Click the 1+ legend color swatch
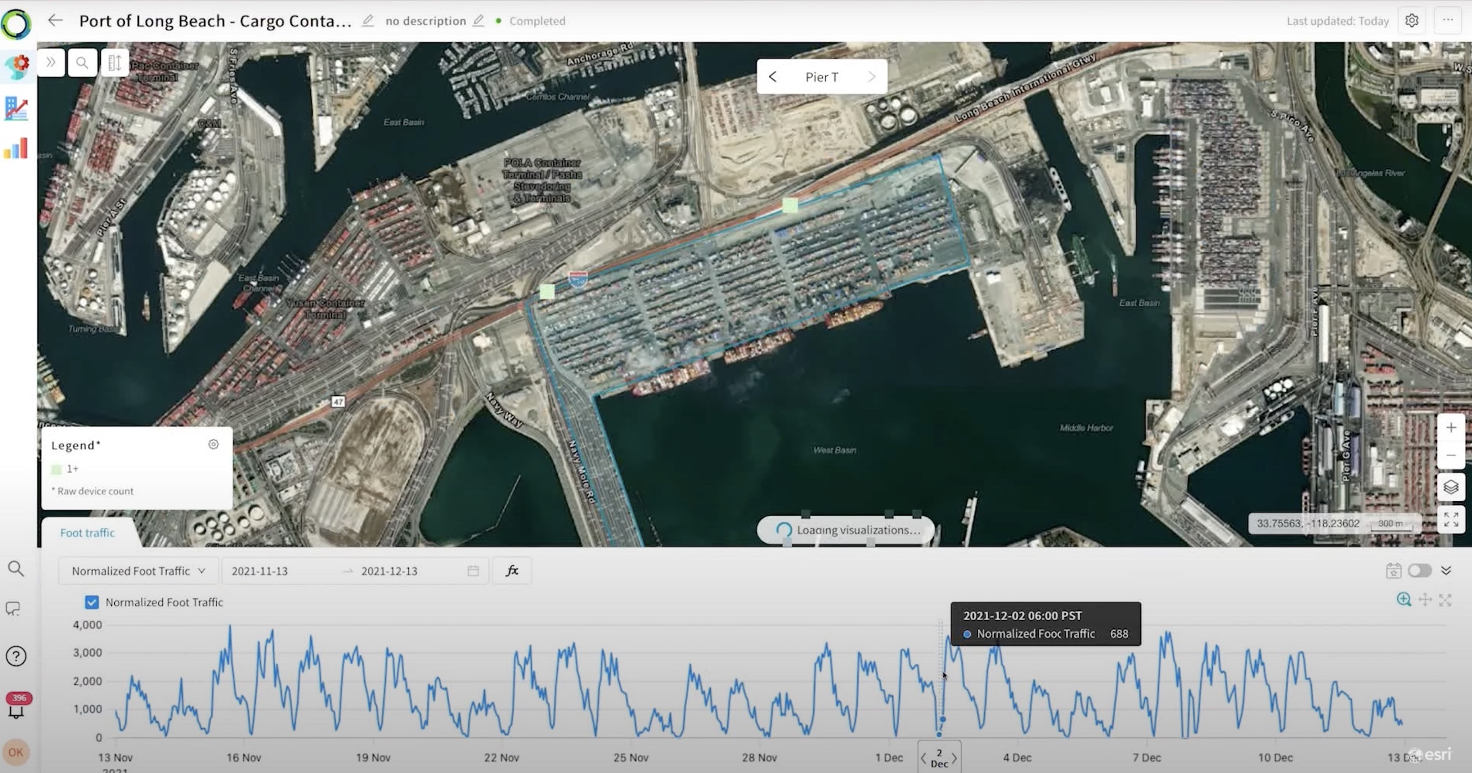This screenshot has width=1472, height=773. pyautogui.click(x=57, y=469)
